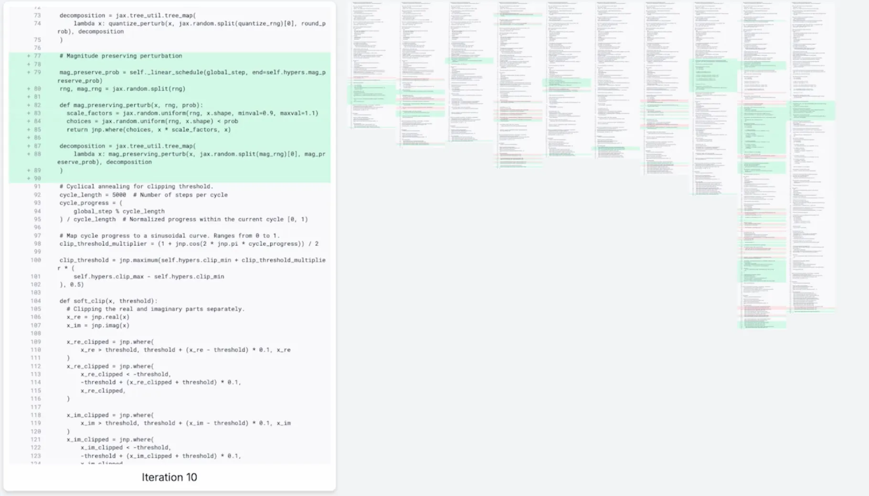Select the seventh diff thumbnail column

click(x=665, y=88)
